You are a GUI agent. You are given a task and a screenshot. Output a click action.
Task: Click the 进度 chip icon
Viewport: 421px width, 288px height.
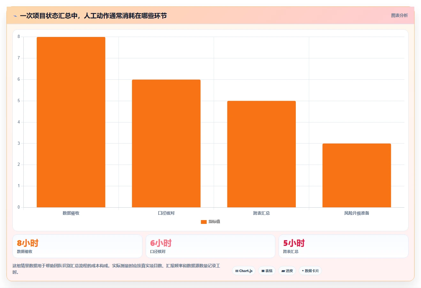283,271
